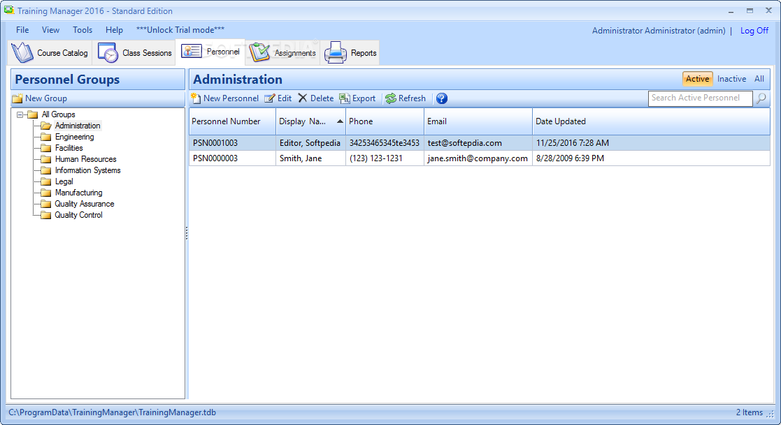Click the '2 Items' status bar count

pyautogui.click(x=749, y=412)
